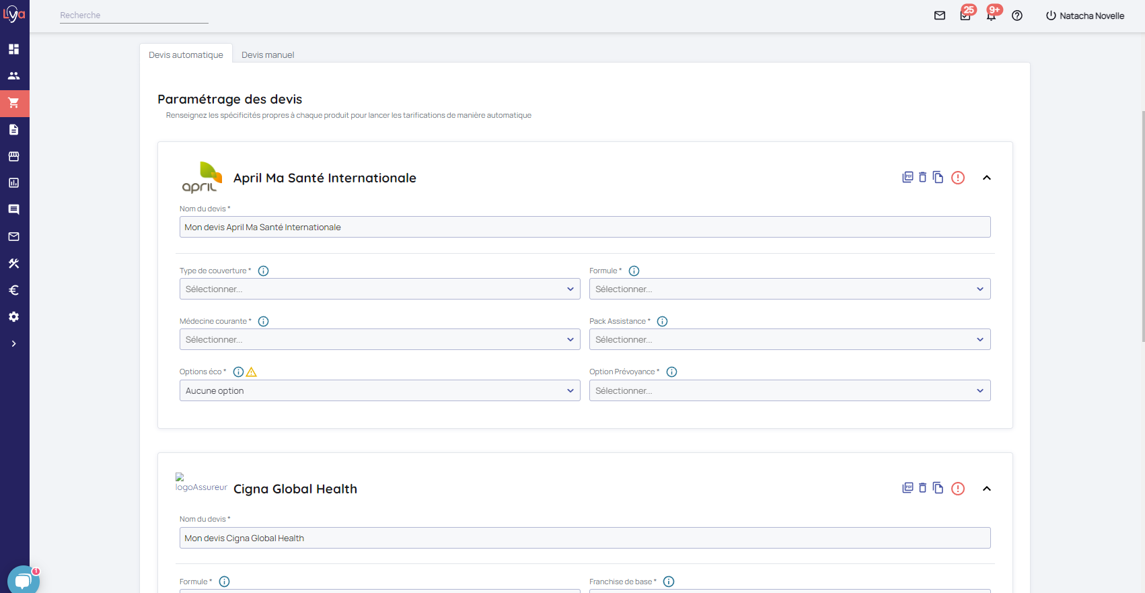Duplicate the Cigna Global Health quote
The image size is (1145, 593).
[938, 489]
